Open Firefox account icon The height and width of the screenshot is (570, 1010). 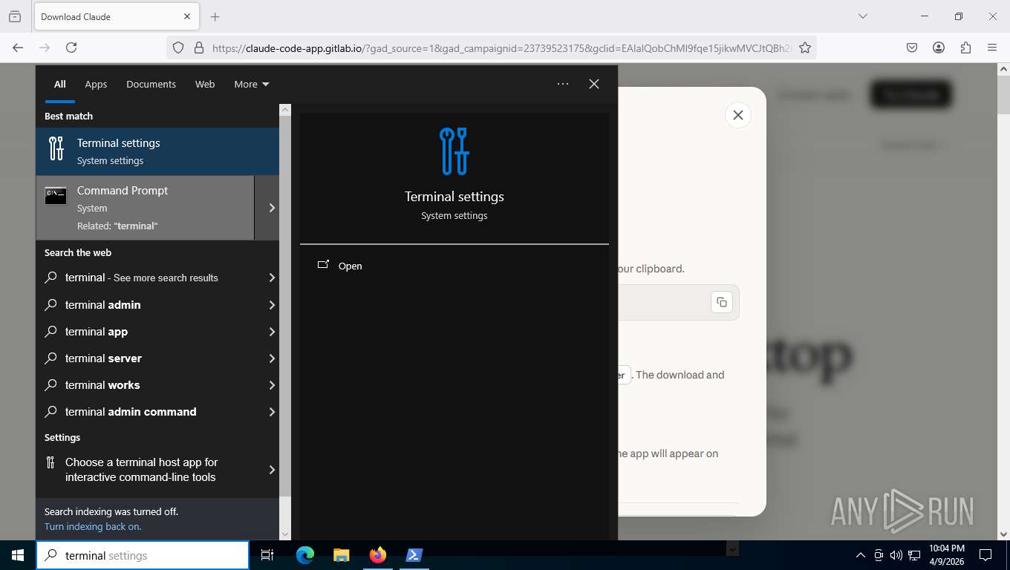pyautogui.click(x=939, y=47)
